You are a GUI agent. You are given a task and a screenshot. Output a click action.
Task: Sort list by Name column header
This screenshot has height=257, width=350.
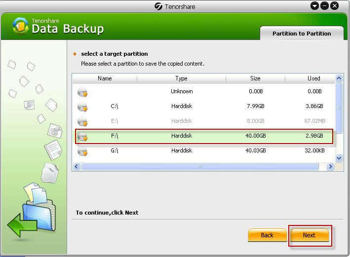coord(105,78)
